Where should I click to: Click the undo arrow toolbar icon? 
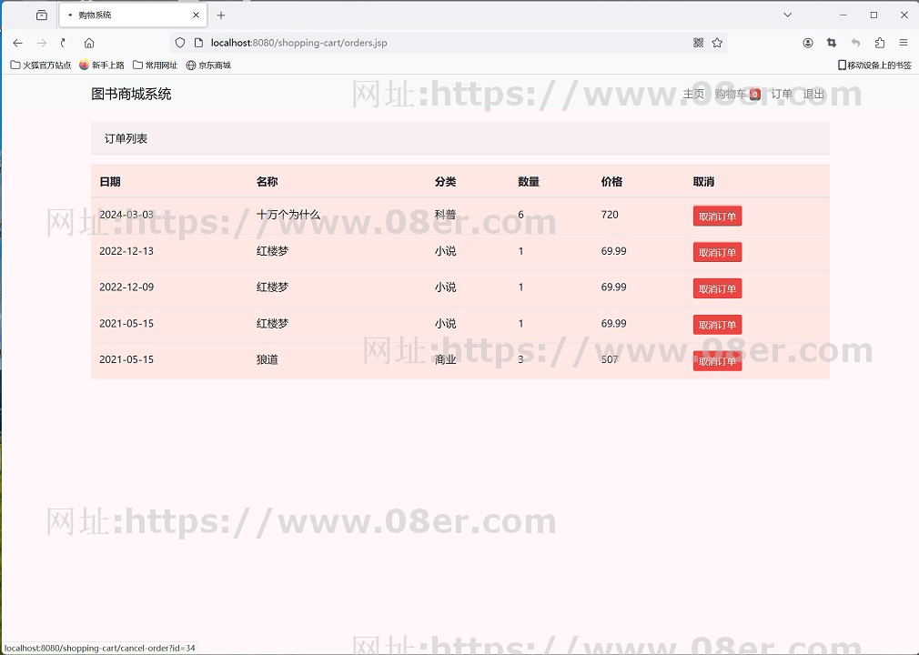pyautogui.click(x=855, y=43)
